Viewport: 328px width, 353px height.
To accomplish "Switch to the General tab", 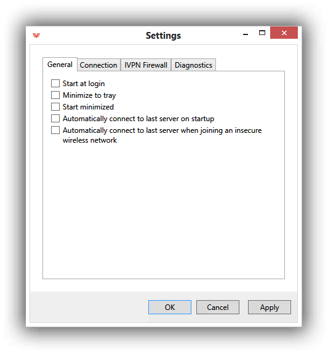I will coord(60,65).
